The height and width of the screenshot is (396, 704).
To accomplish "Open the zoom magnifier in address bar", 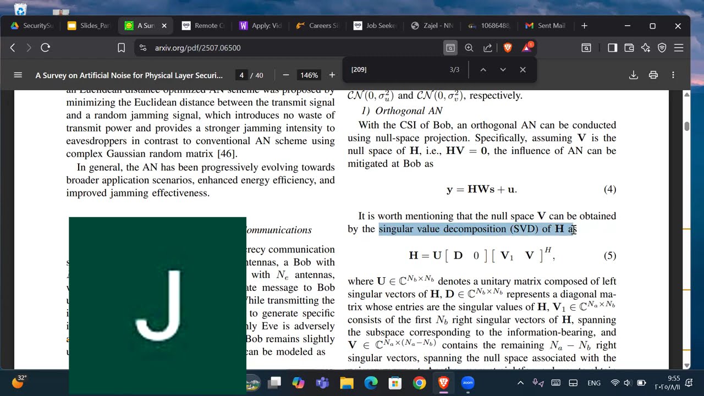I will 469,48.
